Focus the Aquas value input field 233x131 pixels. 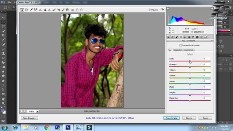[206, 81]
